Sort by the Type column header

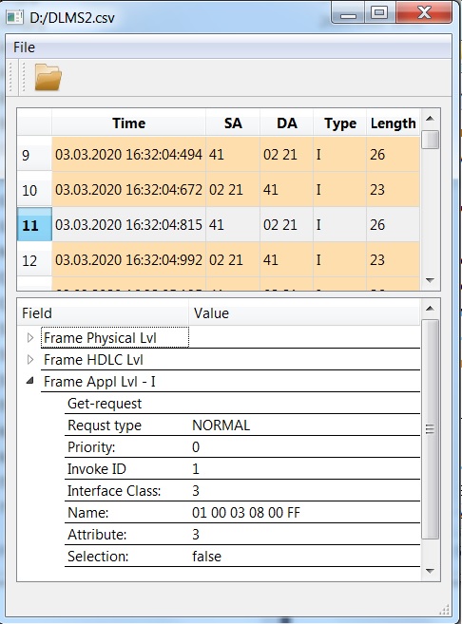pyautogui.click(x=339, y=123)
